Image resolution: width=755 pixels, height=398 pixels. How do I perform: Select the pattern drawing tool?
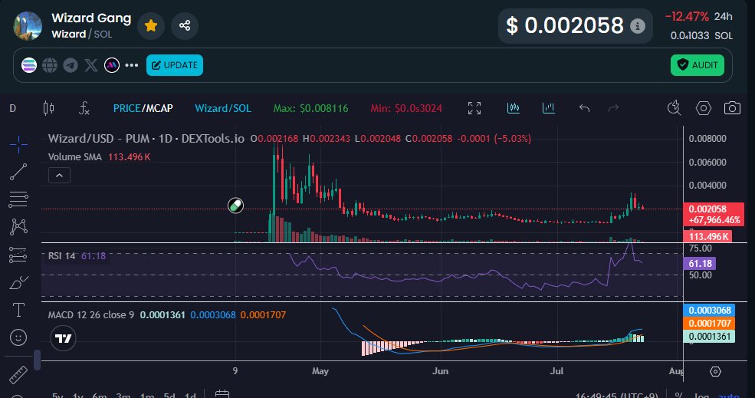(18, 226)
